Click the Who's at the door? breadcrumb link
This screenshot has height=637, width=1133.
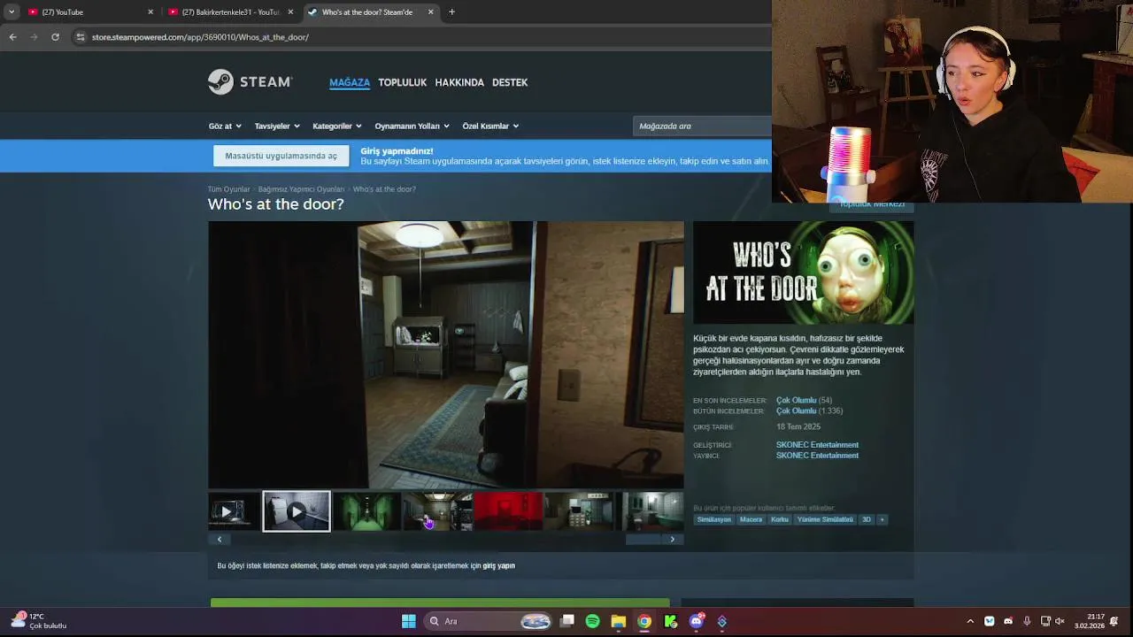click(384, 189)
